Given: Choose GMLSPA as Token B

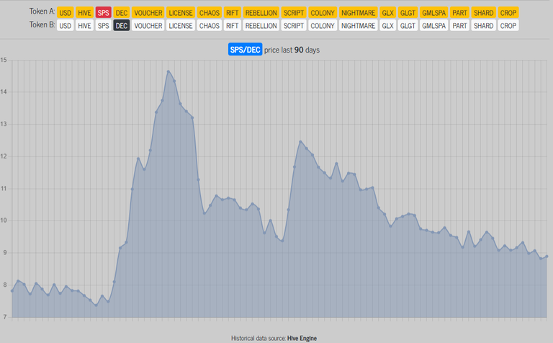Looking at the screenshot, I should coord(433,25).
